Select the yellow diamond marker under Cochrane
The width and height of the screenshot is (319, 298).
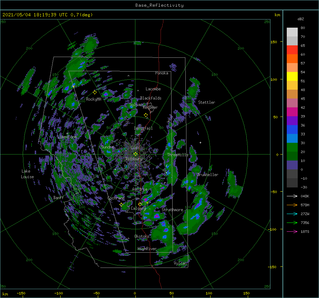122,204
